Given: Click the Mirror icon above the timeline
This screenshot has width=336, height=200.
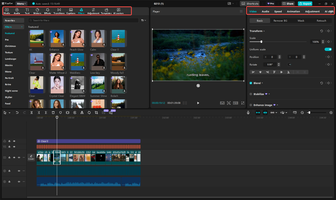Looking at the screenshot, I should pos(82,112).
